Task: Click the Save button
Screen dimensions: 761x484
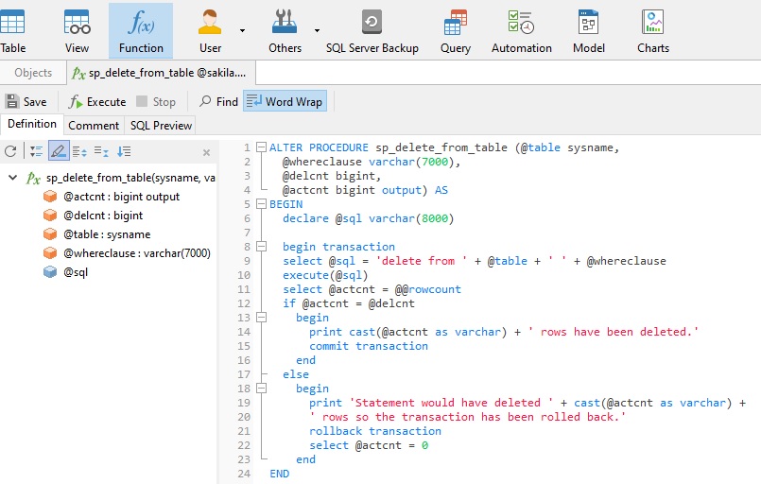Action: [x=26, y=101]
